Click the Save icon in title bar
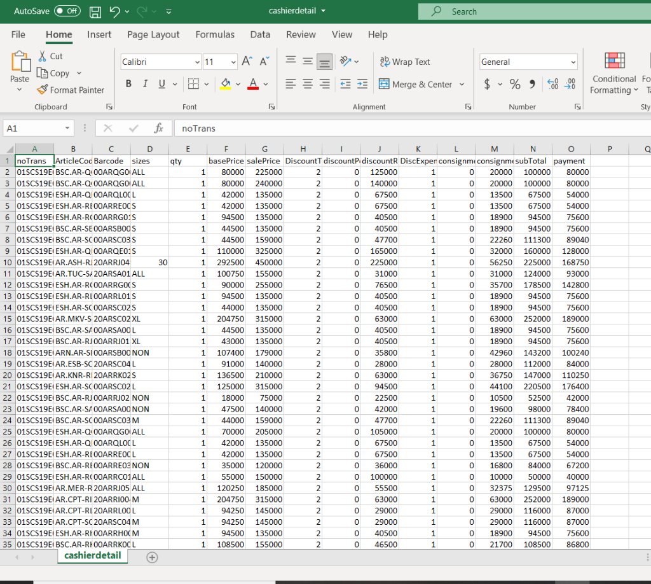Screen dimensions: 651x584 95,11
